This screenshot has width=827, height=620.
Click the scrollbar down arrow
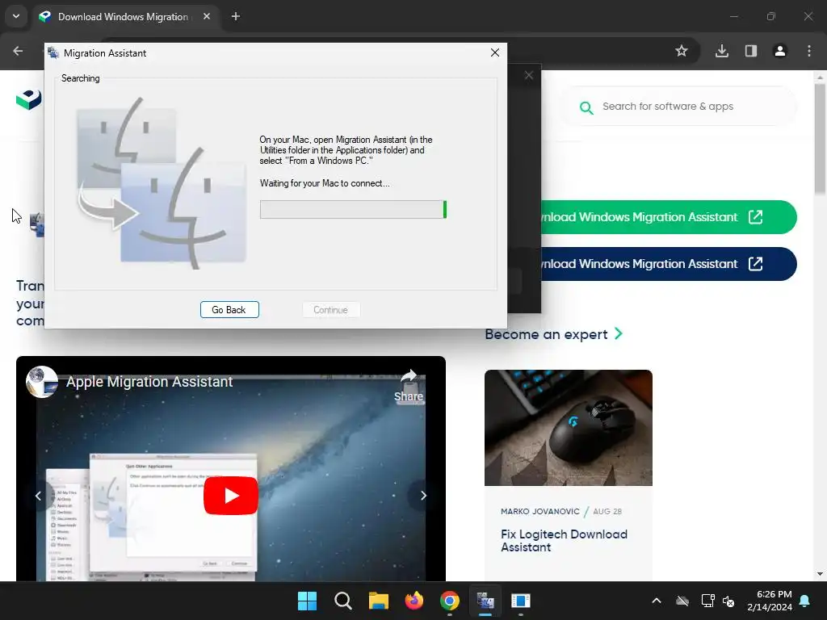pos(820,574)
